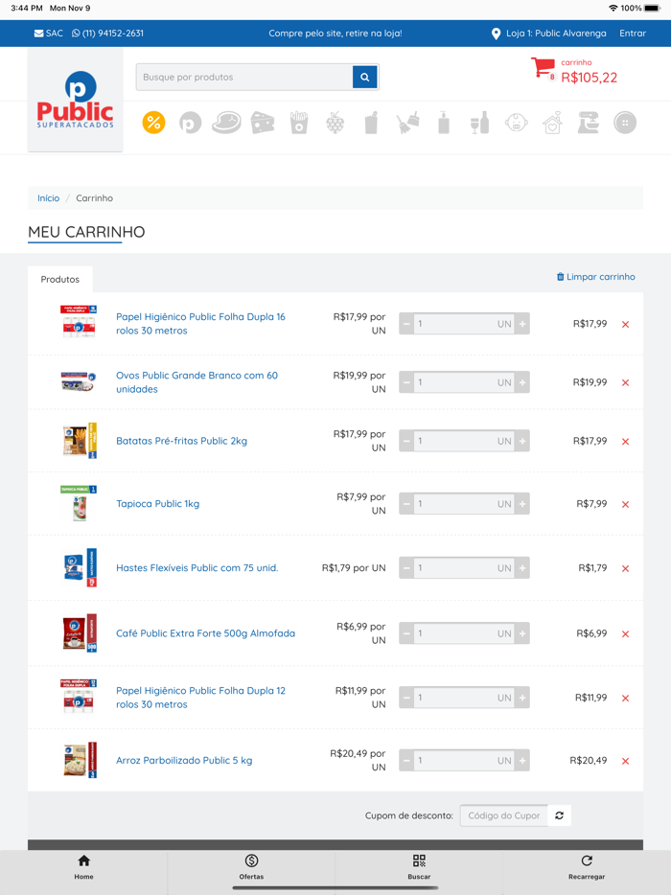671x895 pixels.
Task: Click WhatsApp number (11) 94152-2631
Action: point(108,34)
